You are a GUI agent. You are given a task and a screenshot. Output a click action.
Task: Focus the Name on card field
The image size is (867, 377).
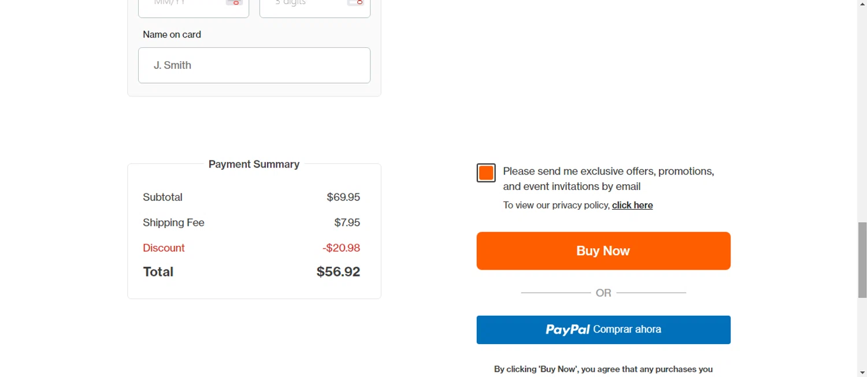(254, 65)
